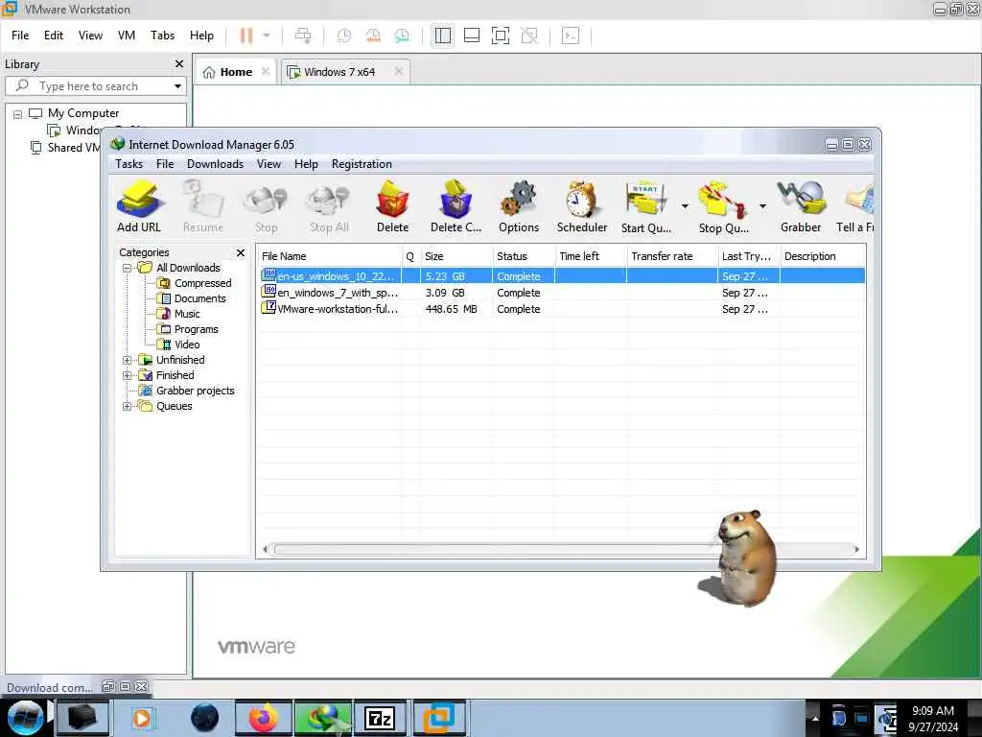Click 7-Zip icon in the taskbar
The image size is (982, 737).
point(380,718)
